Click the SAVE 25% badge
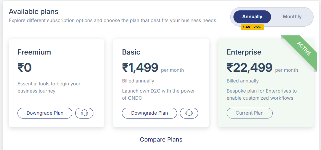Screen dimensions: 321x150 252,27
